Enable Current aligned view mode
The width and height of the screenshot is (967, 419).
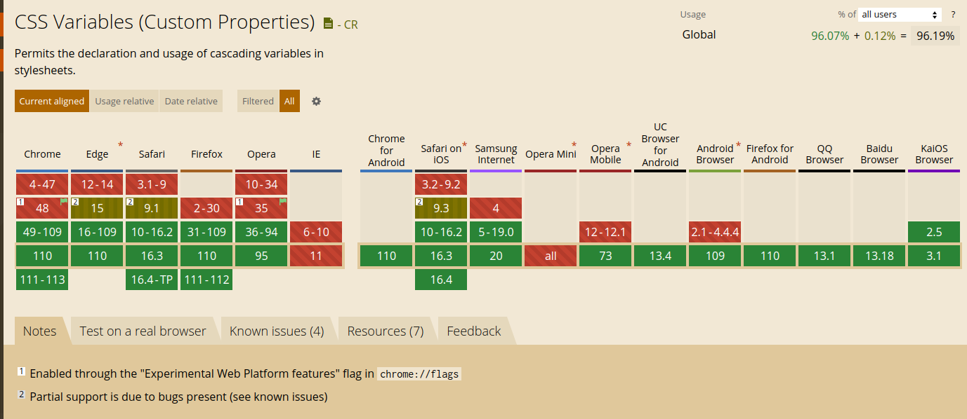click(x=51, y=101)
